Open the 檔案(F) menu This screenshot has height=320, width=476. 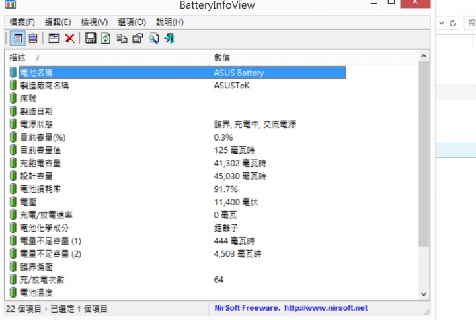[x=22, y=22]
